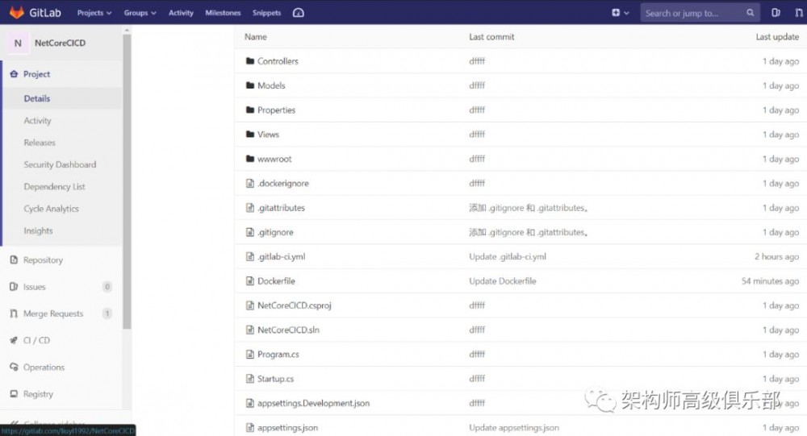This screenshot has height=436, width=807.
Task: Click the 54 minutes ago timestamp
Action: [x=770, y=281]
